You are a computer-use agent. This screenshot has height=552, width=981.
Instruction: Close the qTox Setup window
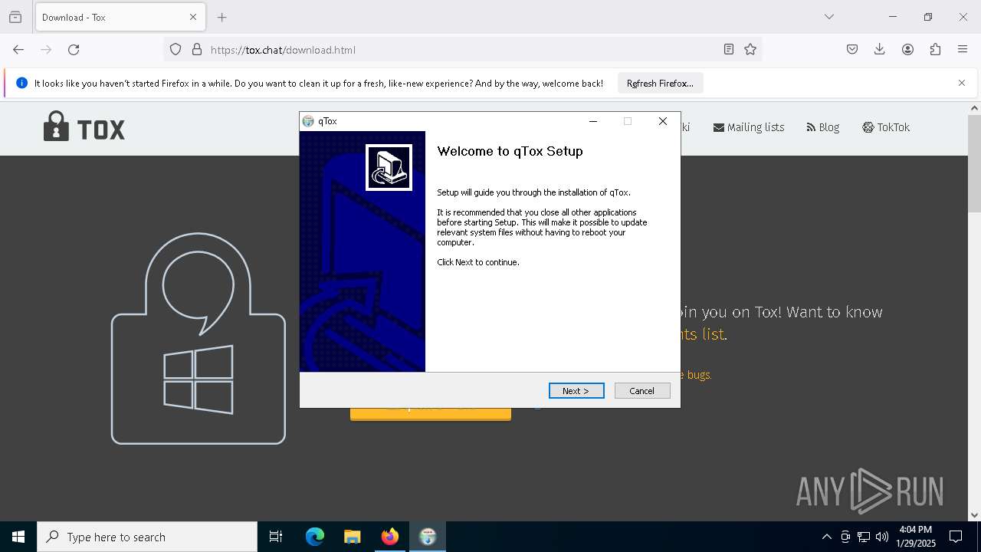[663, 121]
